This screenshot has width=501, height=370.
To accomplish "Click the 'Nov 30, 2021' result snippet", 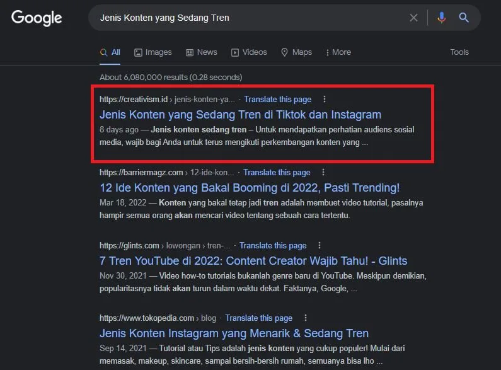I will click(x=263, y=282).
